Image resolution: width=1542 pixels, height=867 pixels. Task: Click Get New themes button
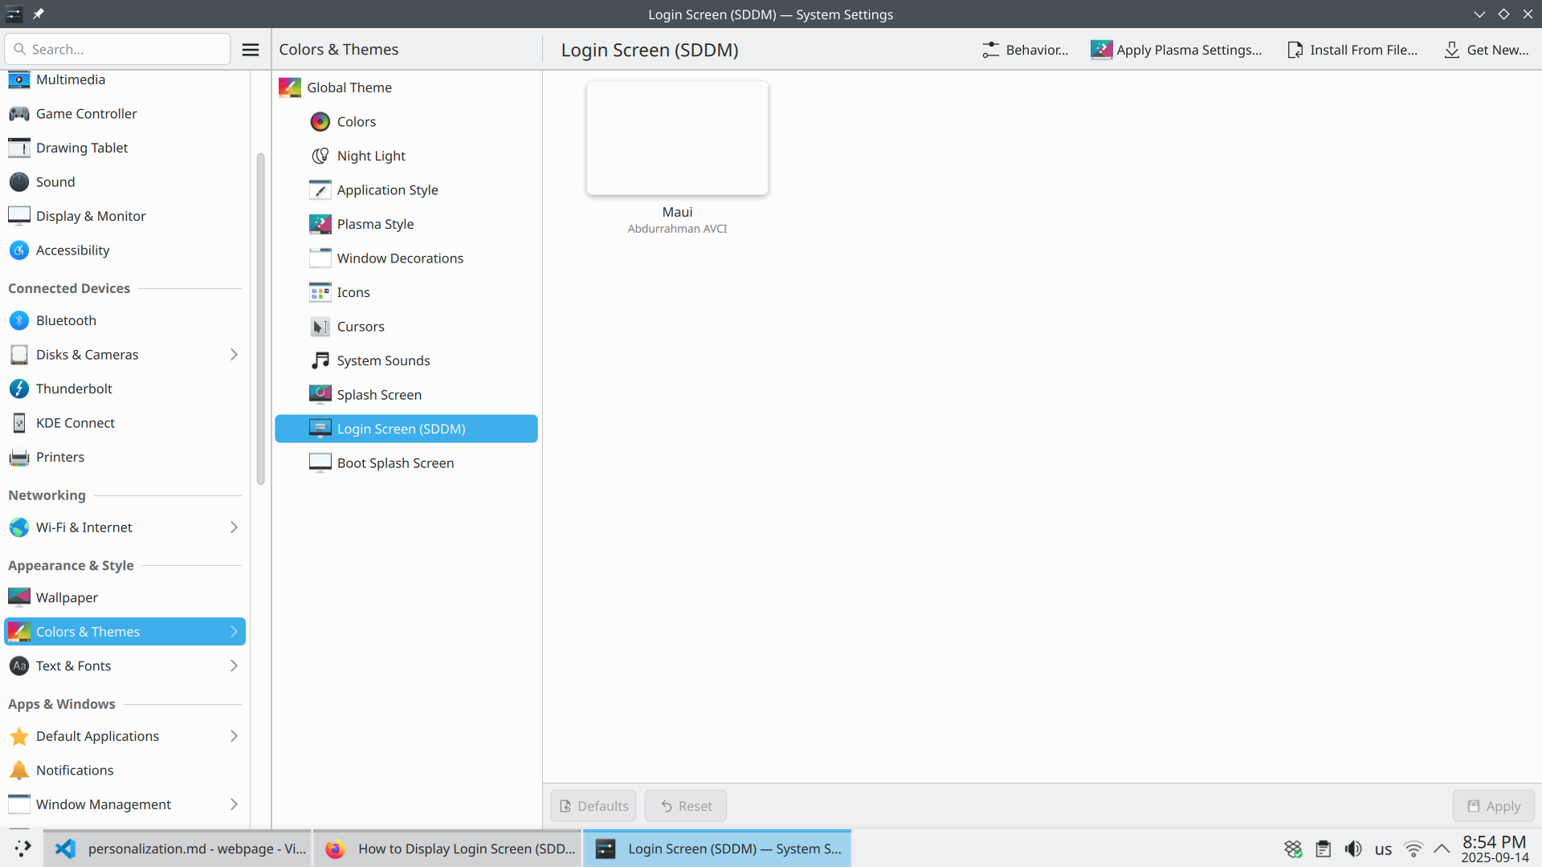click(1487, 50)
